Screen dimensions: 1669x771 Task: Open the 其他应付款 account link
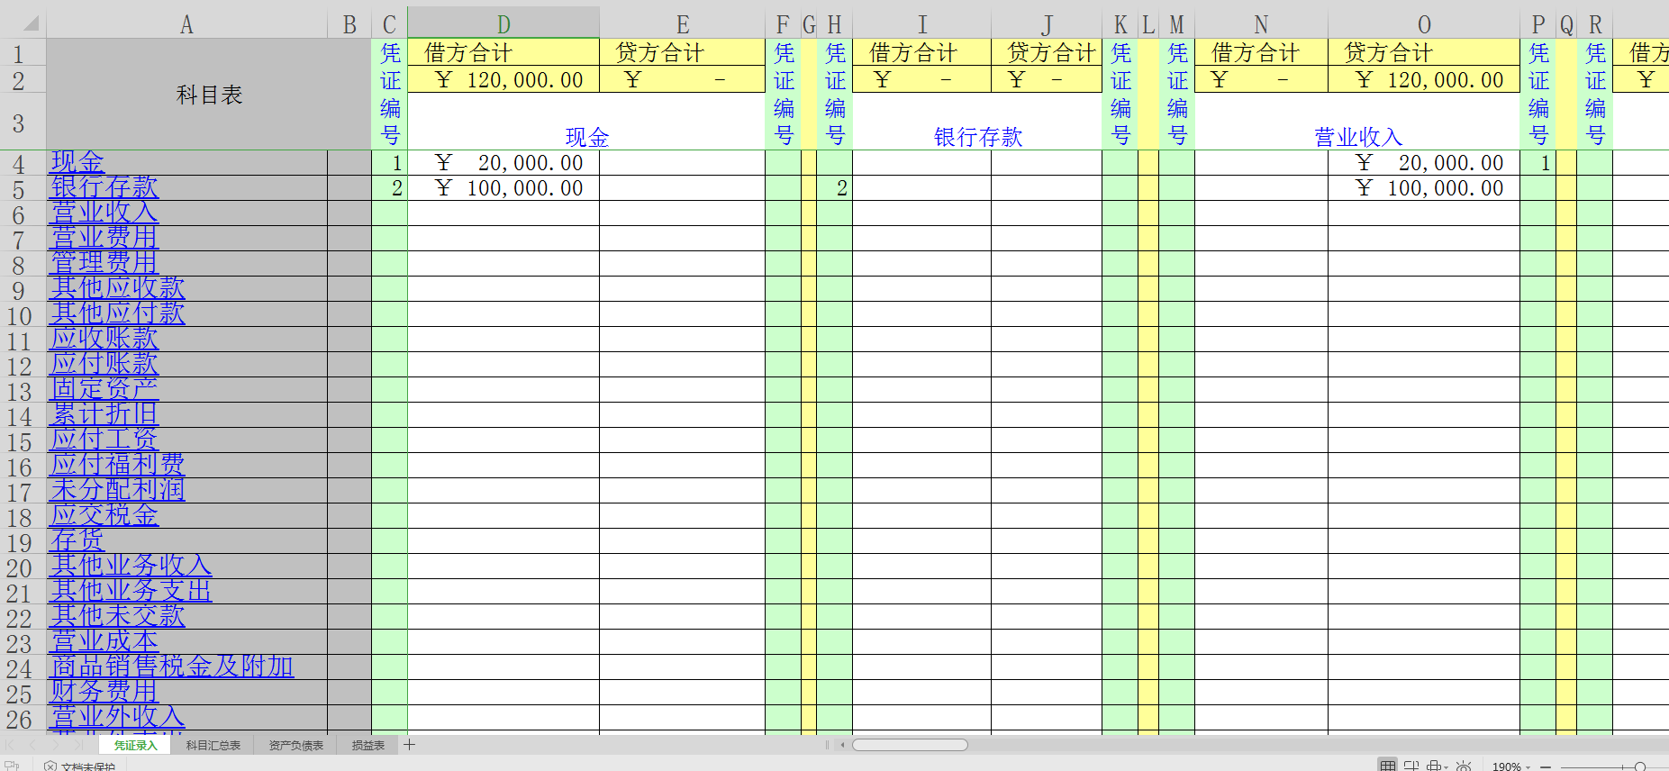tap(118, 313)
